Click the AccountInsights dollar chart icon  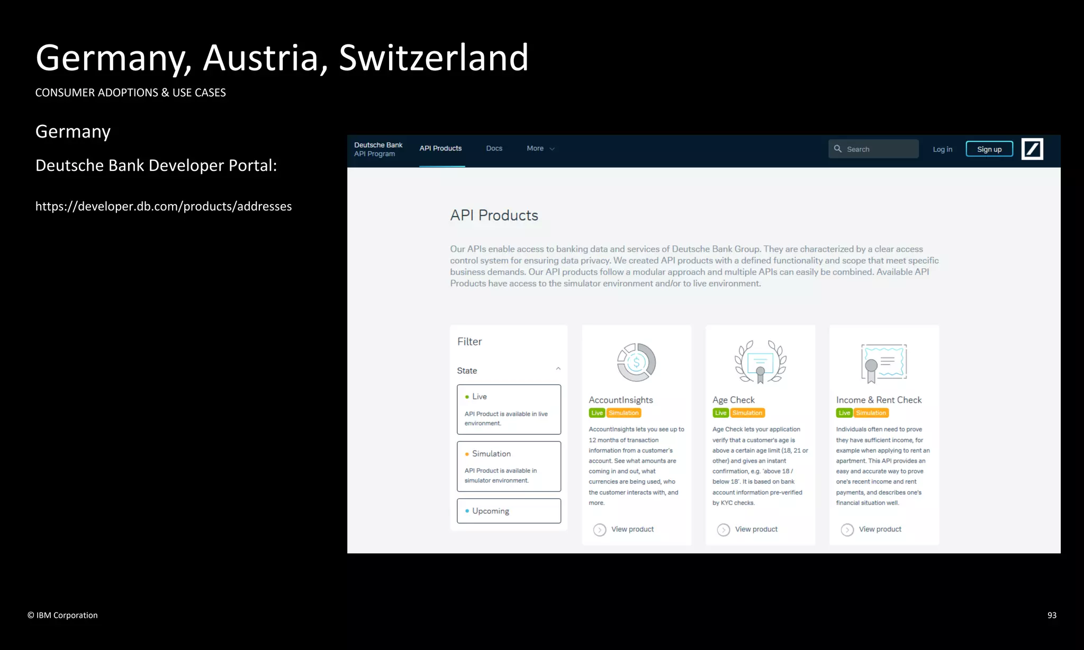click(637, 362)
